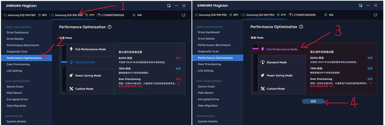Click RAPID 状态 启用 link in right window
The width and height of the screenshot is (385, 125).
(x=370, y=58)
